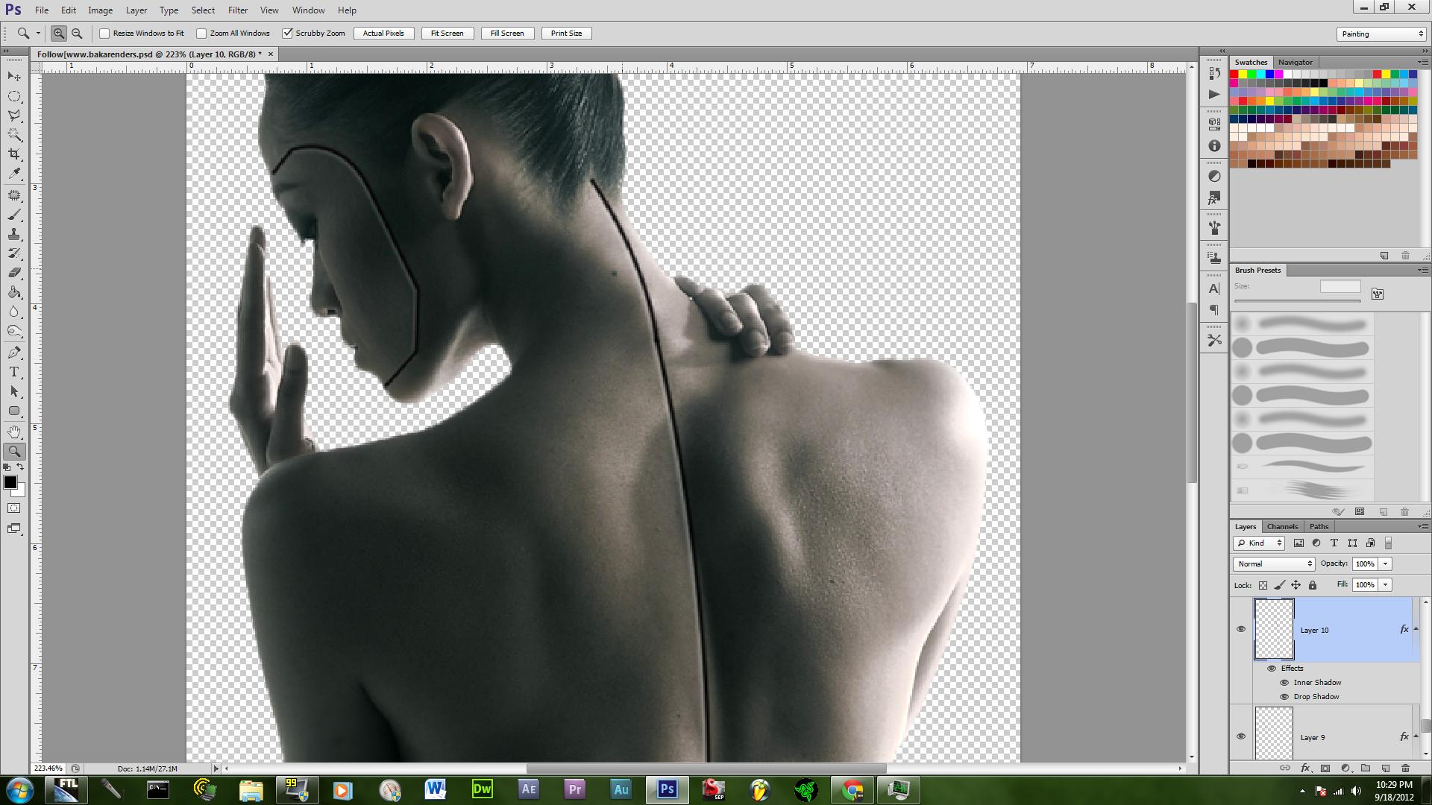The image size is (1432, 805).
Task: Open the Brush Presets panel flyout menu
Action: 1423,270
